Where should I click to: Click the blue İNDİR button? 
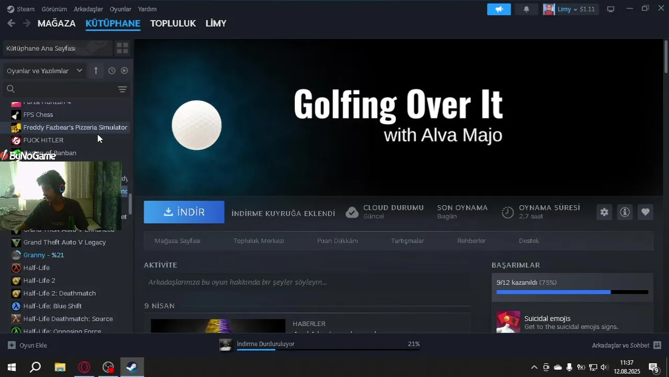(184, 212)
